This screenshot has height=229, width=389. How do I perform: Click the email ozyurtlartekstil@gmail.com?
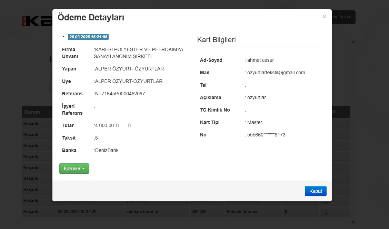click(276, 73)
